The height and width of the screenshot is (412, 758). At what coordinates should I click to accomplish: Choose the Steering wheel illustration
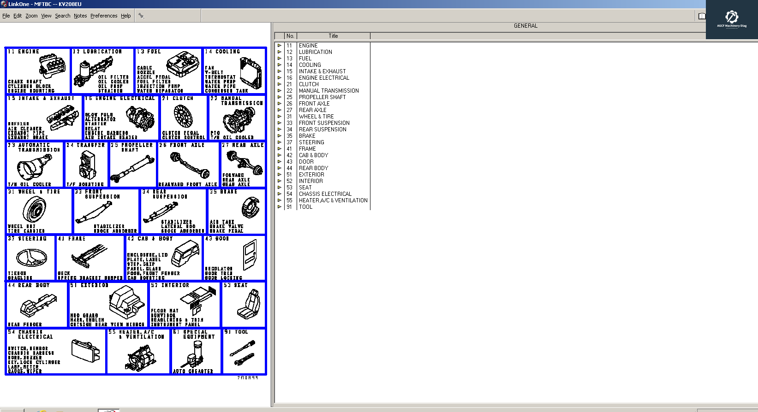coord(31,258)
